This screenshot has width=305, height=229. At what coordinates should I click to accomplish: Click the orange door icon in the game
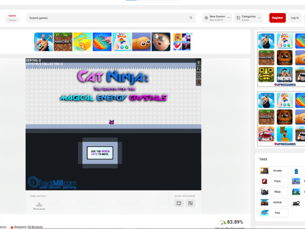pyautogui.click(x=198, y=82)
